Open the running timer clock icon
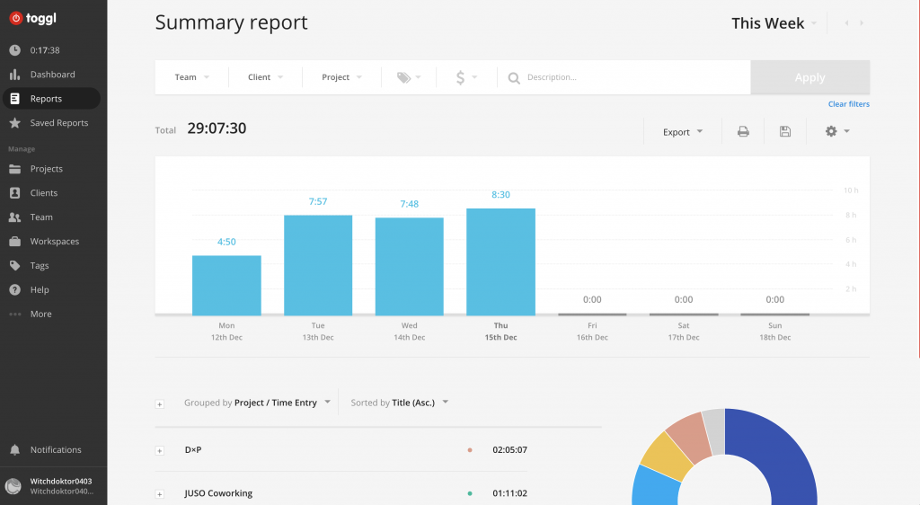This screenshot has width=920, height=505. coord(14,50)
